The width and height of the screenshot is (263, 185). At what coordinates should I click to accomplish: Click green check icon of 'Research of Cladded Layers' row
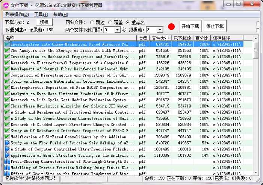[7, 124]
